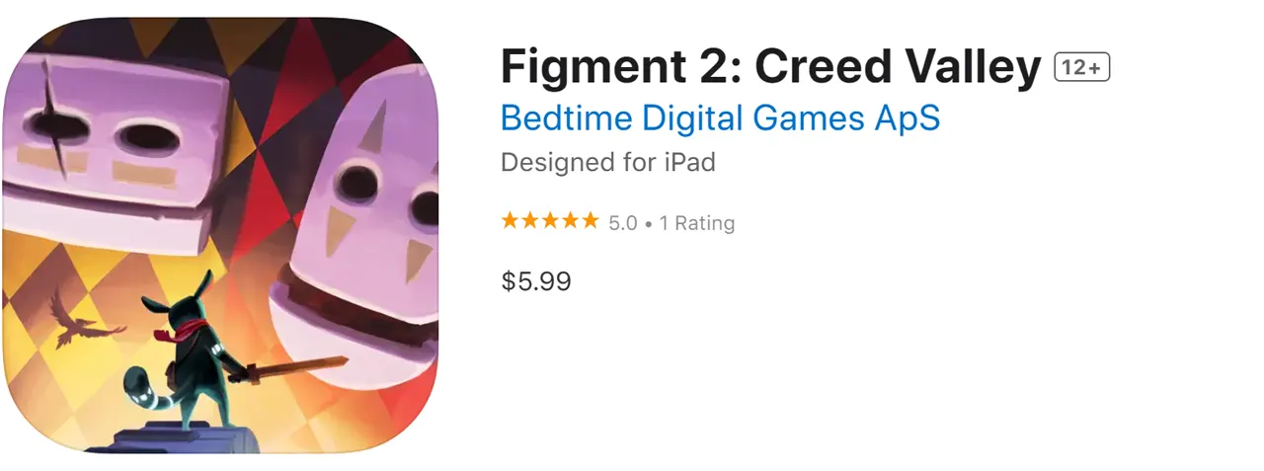This screenshot has height=471, width=1264.
Task: Click the fifth orange rating star
Action: click(590, 221)
